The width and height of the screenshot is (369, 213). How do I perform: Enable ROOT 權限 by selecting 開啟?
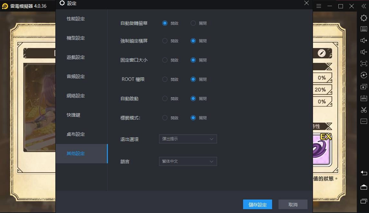165,79
